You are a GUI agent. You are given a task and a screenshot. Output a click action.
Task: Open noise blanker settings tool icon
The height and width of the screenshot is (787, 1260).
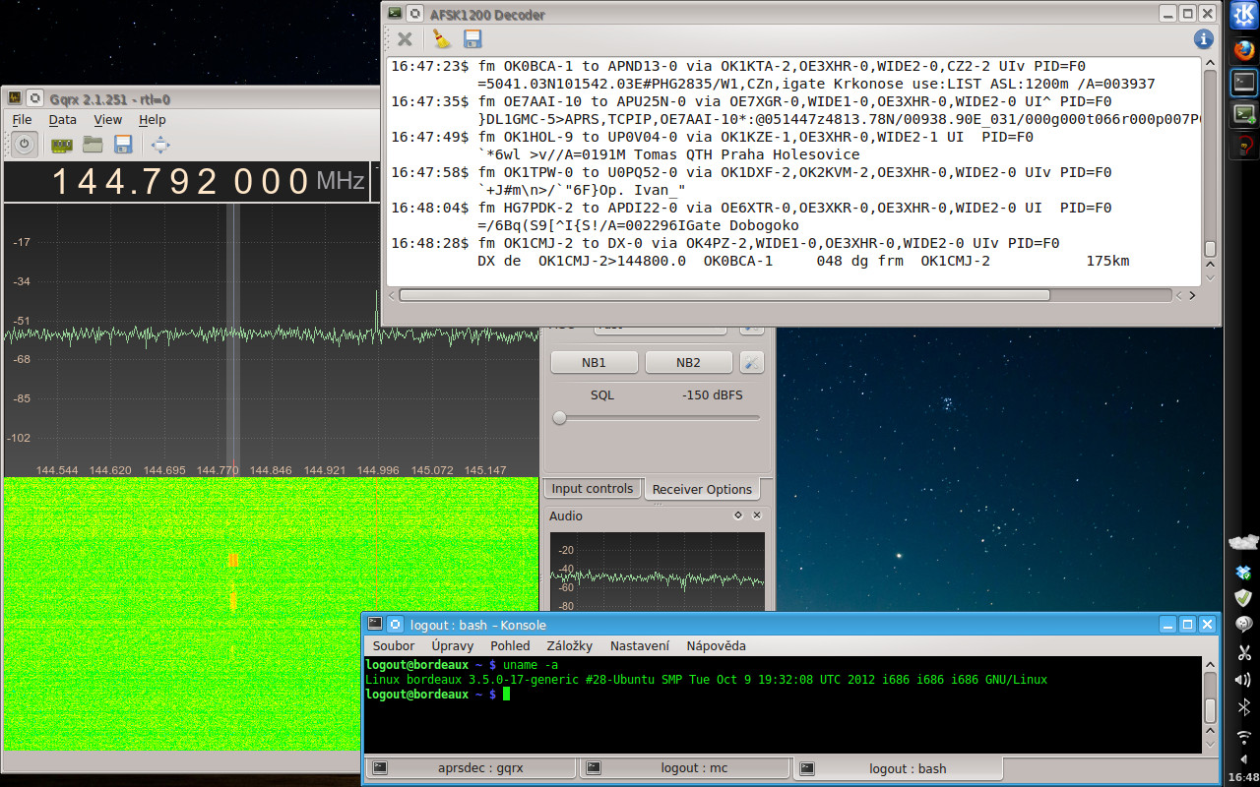751,363
